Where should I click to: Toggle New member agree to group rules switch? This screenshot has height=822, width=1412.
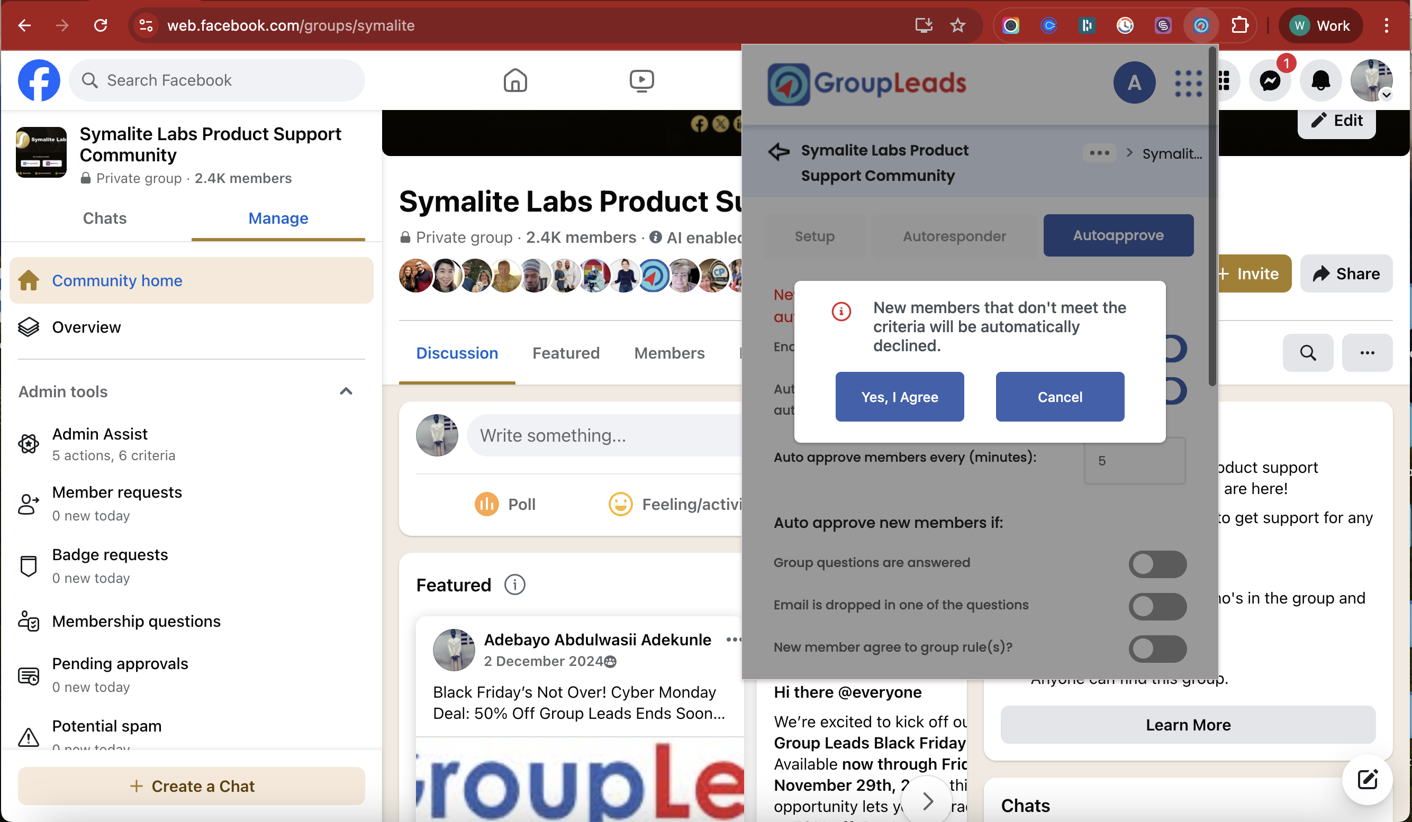click(1157, 649)
